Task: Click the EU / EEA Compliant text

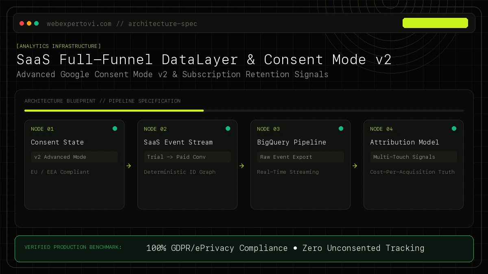Action: [x=60, y=172]
